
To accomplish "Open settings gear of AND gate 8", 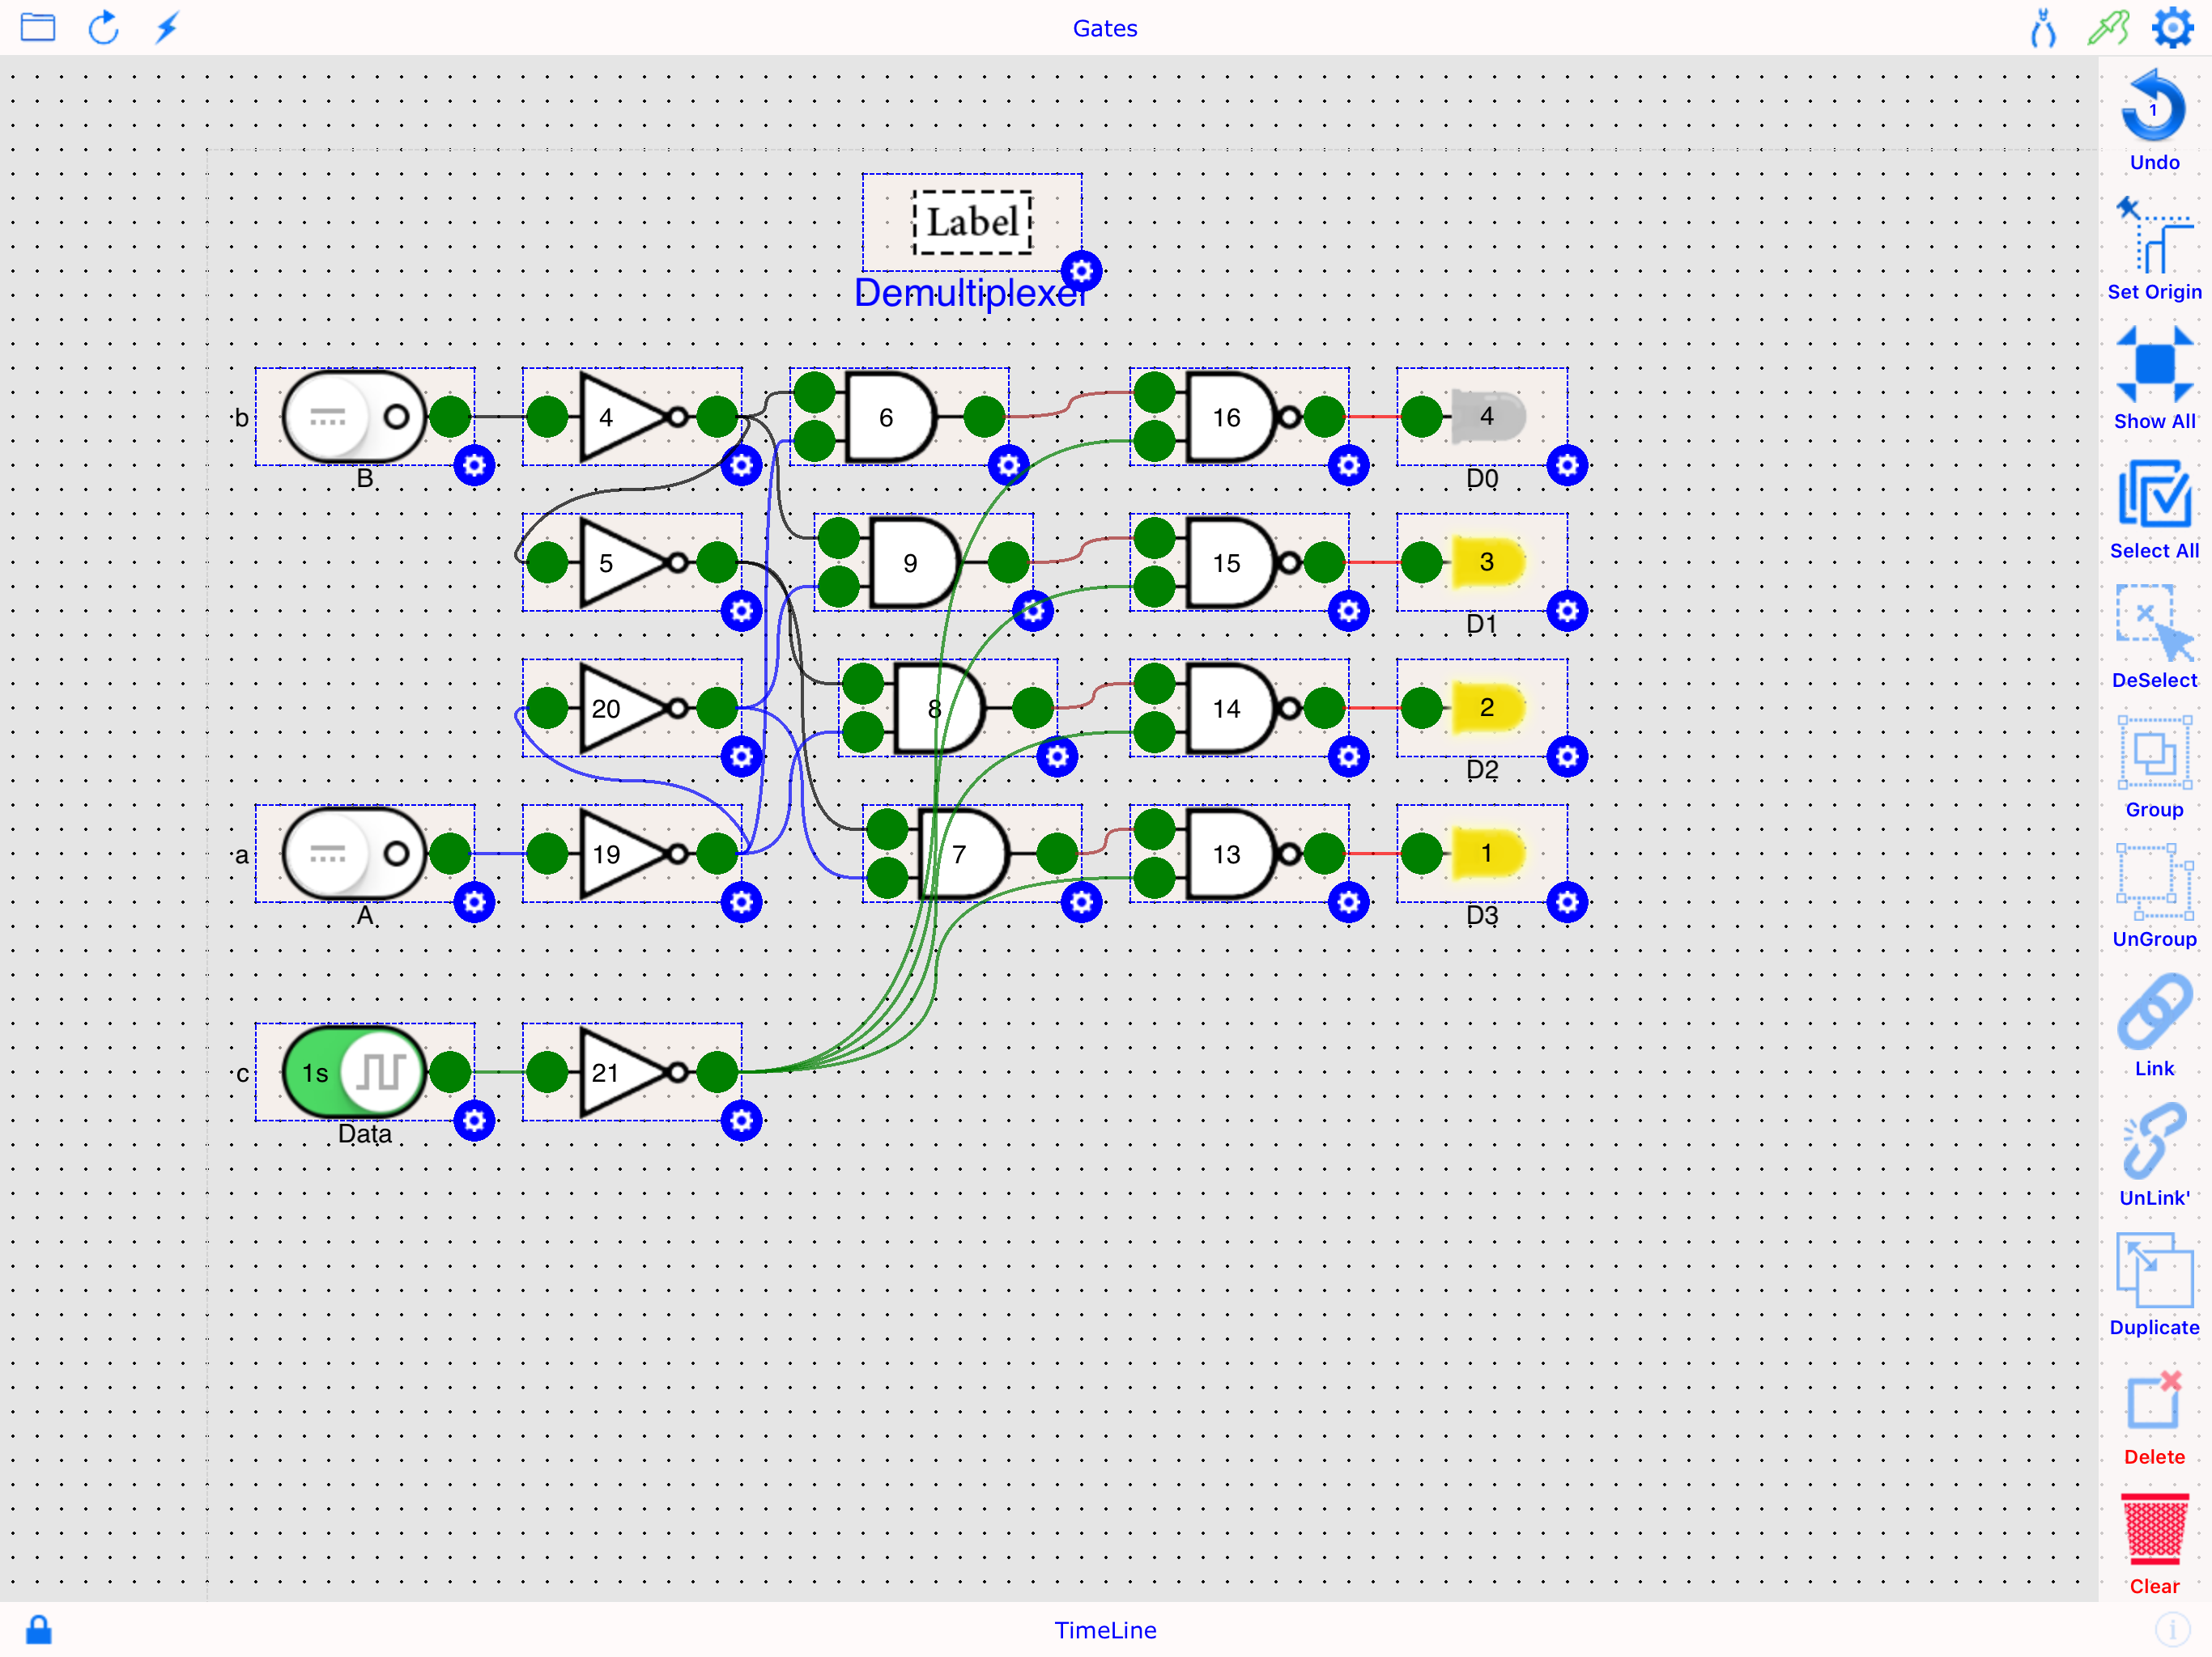I will tap(1057, 757).
